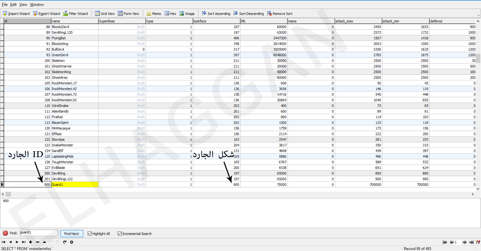Open the Edit menu

pos(13,5)
